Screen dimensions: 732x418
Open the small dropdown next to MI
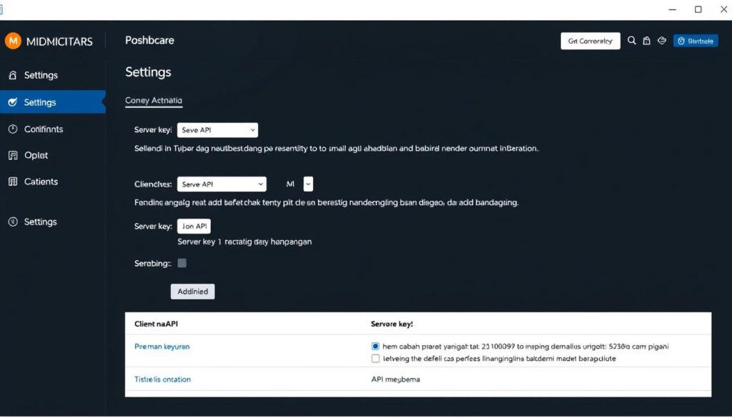[308, 184]
